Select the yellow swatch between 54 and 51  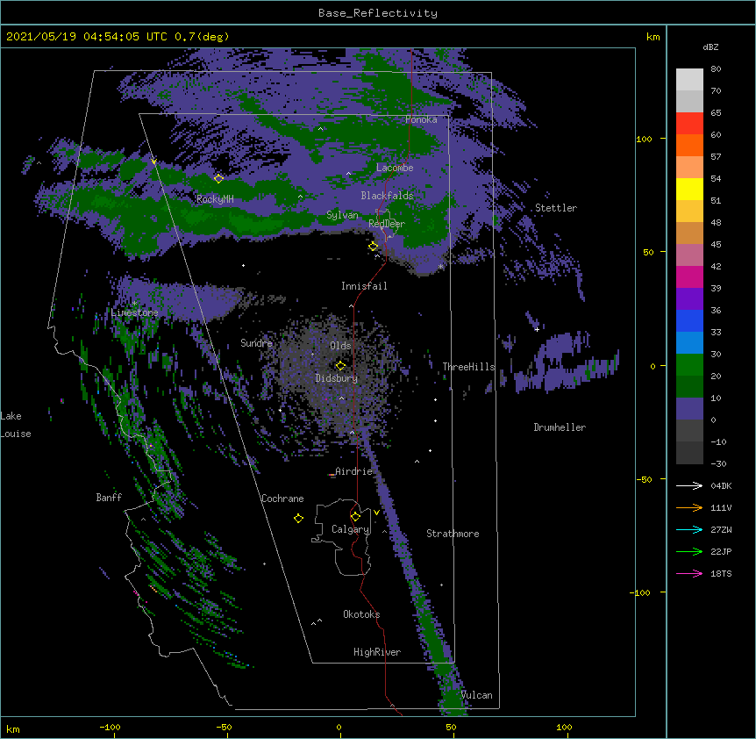(x=689, y=189)
